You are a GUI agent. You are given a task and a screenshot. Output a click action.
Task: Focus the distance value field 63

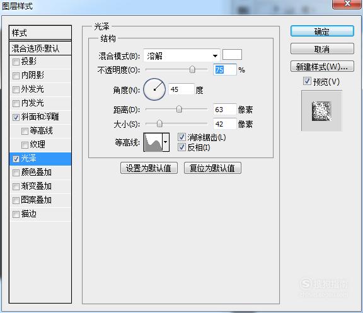(224, 110)
